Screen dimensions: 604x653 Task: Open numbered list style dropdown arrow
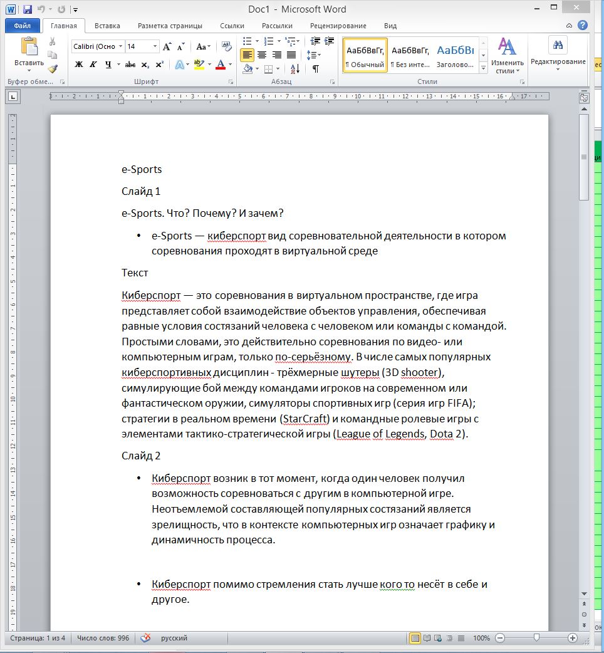tap(279, 41)
